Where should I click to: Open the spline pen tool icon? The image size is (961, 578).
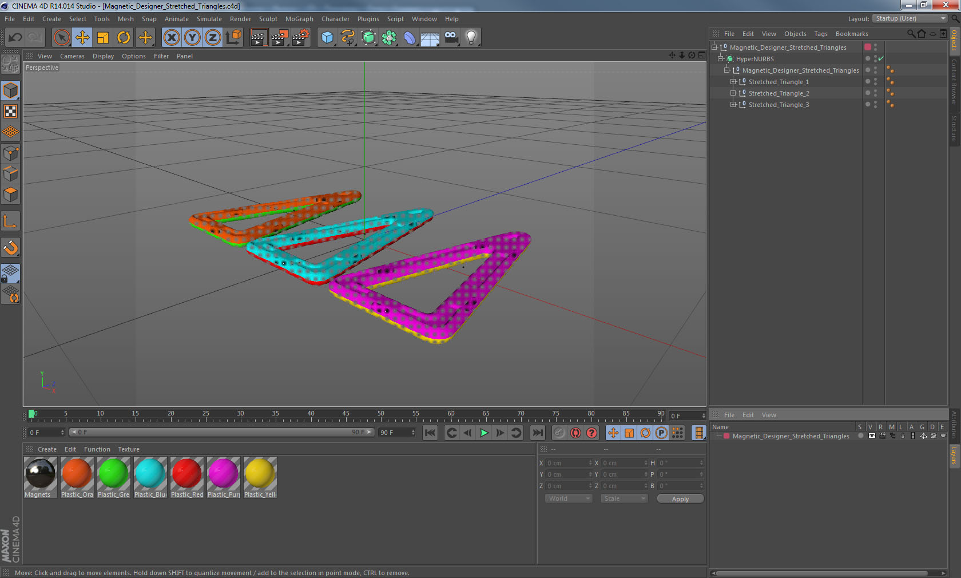[348, 38]
